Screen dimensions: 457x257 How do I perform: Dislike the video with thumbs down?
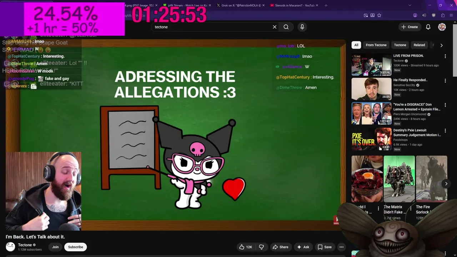click(x=262, y=247)
